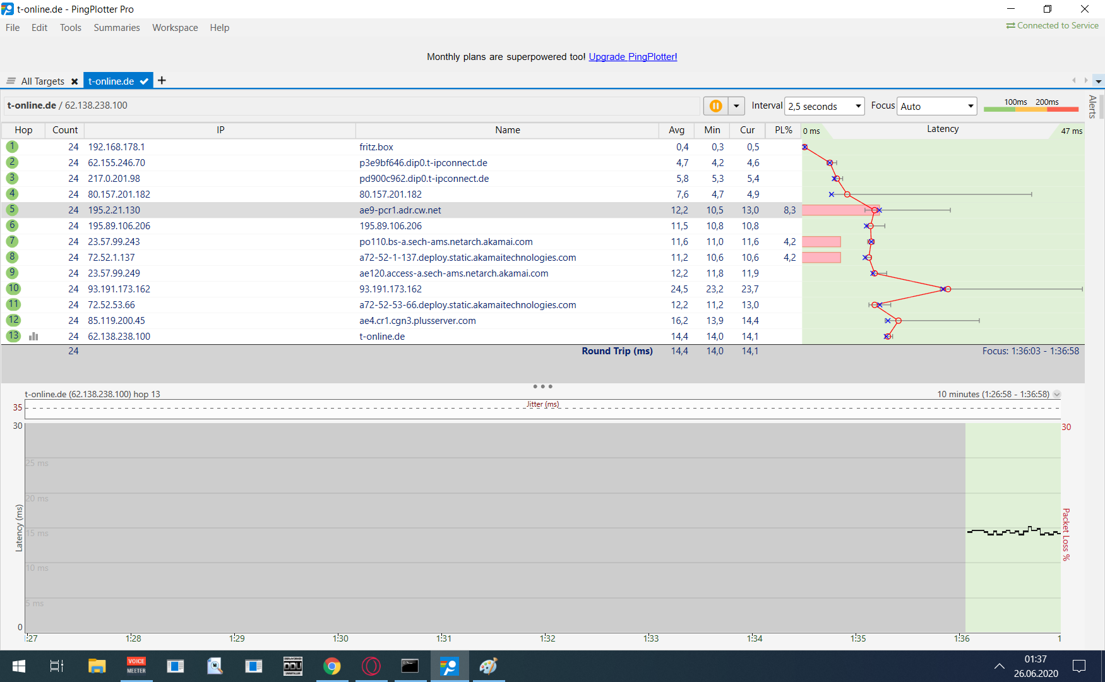The width and height of the screenshot is (1105, 682).
Task: Select hop 12 green circle icon
Action: pos(13,320)
